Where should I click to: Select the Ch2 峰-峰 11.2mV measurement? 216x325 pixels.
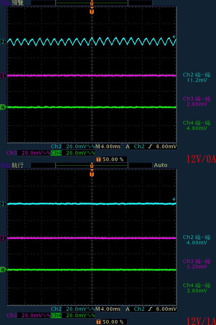click(197, 77)
